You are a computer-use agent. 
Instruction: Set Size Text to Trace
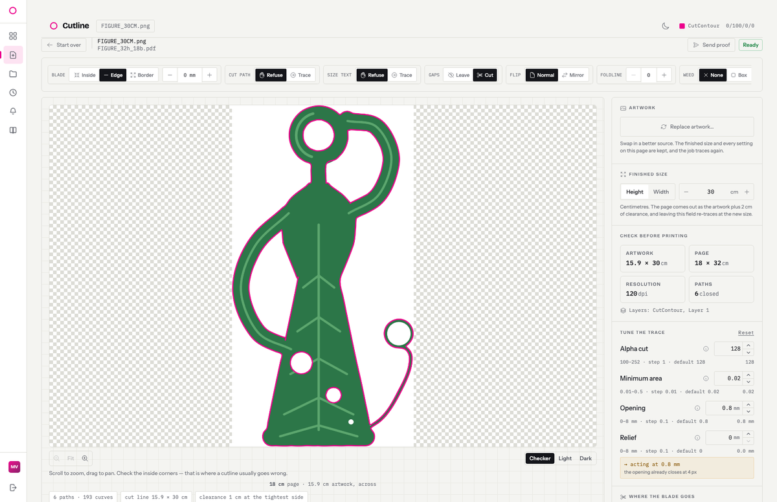click(402, 75)
